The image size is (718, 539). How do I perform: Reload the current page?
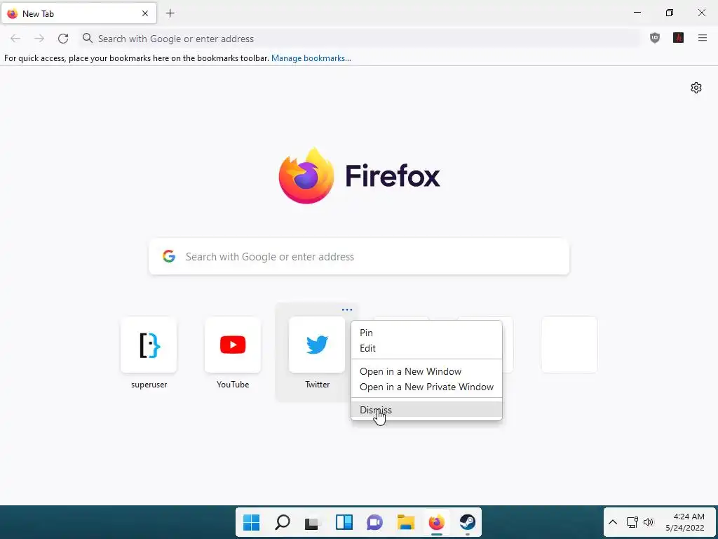[x=63, y=39]
